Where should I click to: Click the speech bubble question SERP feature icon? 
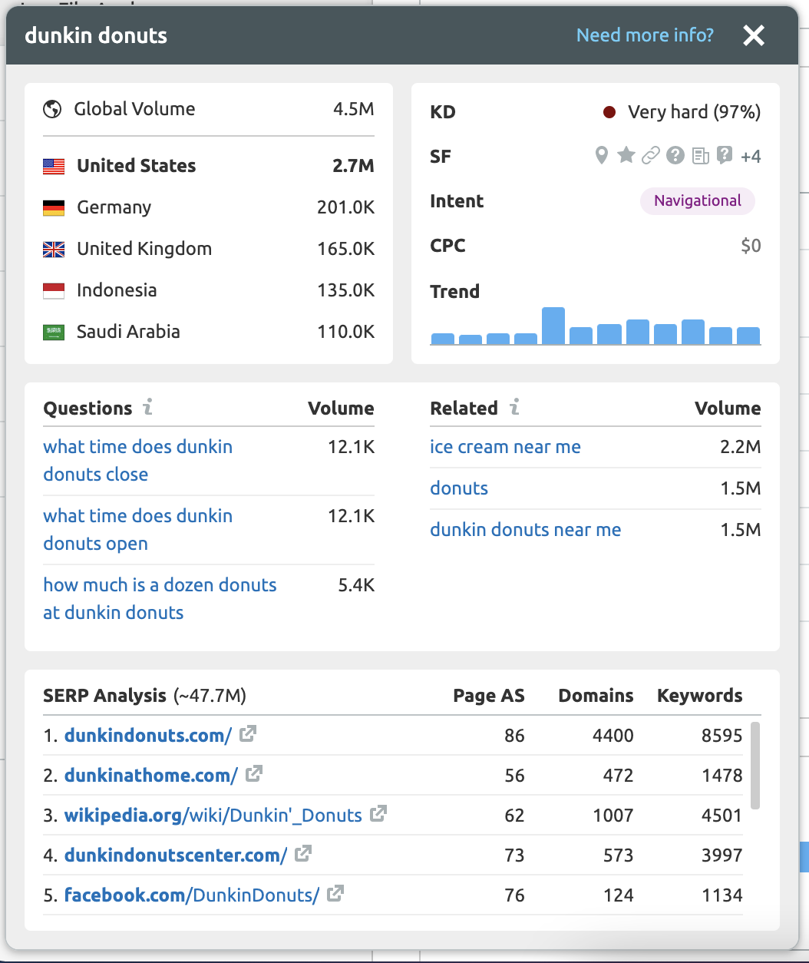(x=724, y=156)
